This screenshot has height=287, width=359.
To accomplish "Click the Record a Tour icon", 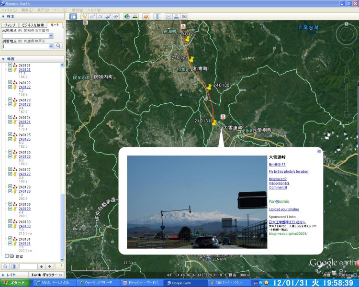I will pyautogui.click(x=116, y=16).
